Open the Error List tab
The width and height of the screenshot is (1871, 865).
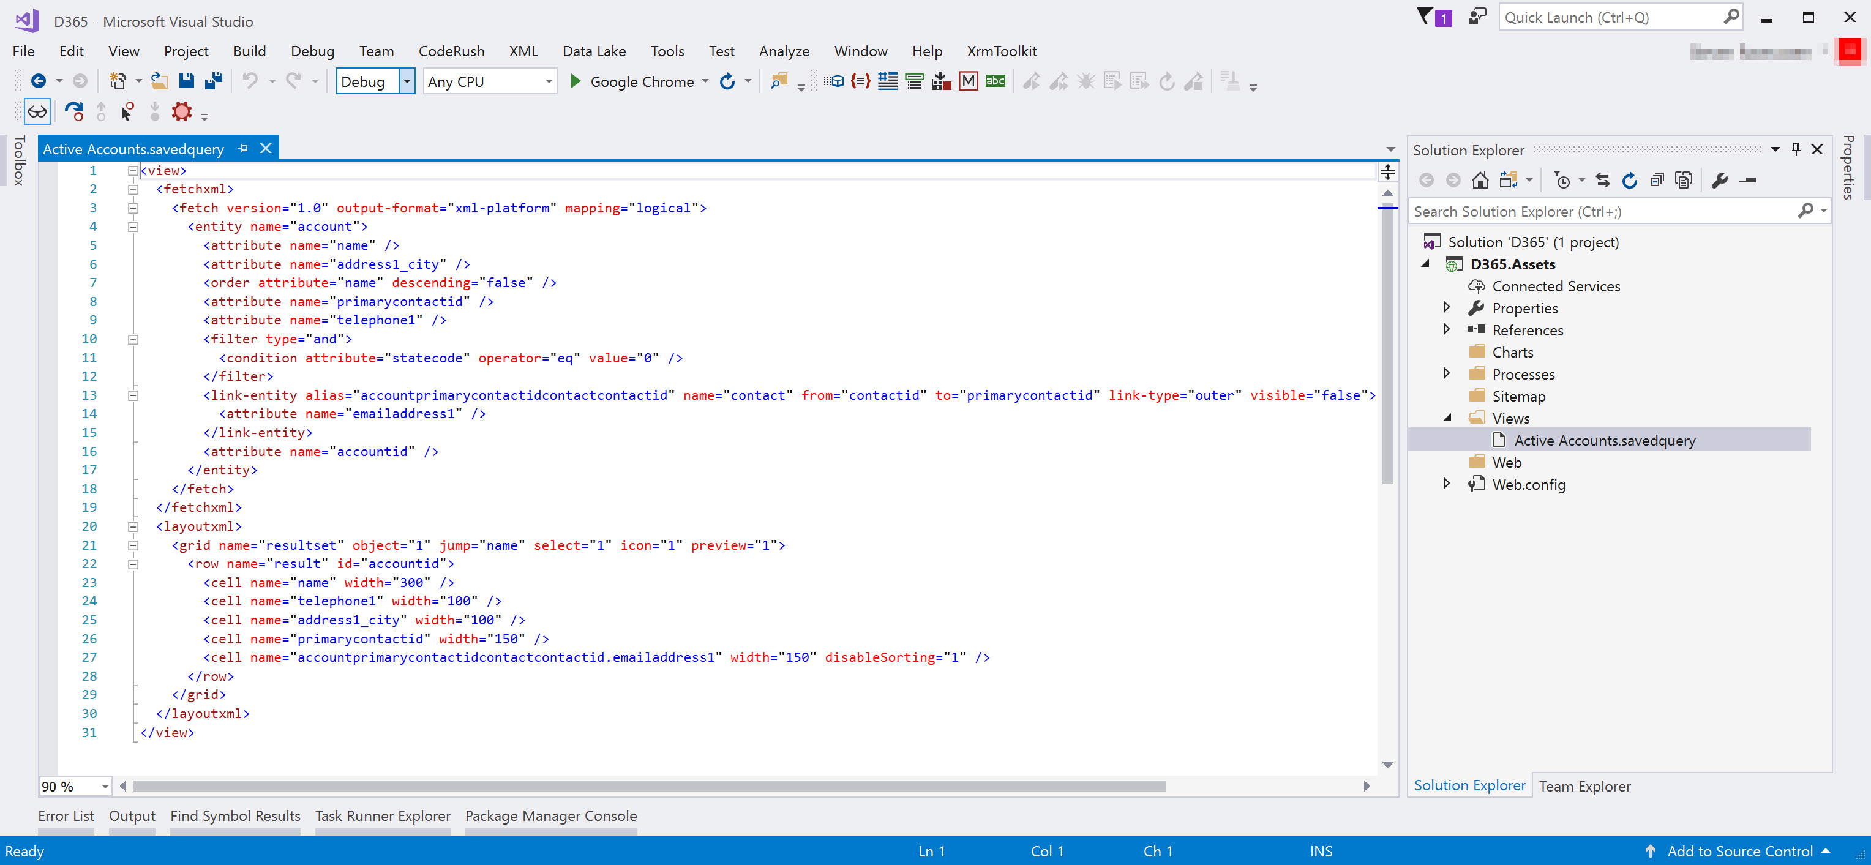click(66, 817)
